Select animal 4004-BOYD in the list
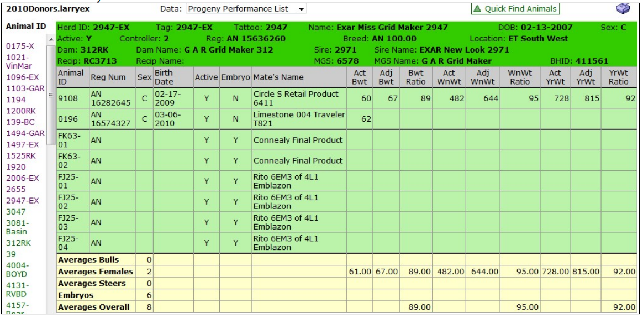 [18, 269]
